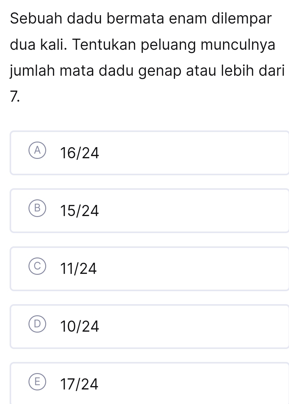Click the answer text 16/24
The image size is (289, 404).
click(x=80, y=153)
